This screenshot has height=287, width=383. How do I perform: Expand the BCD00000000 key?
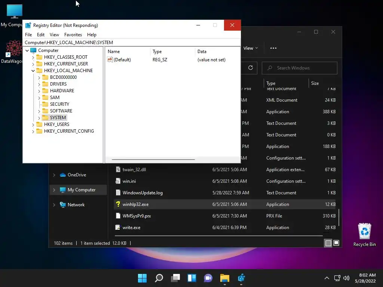pos(39,77)
